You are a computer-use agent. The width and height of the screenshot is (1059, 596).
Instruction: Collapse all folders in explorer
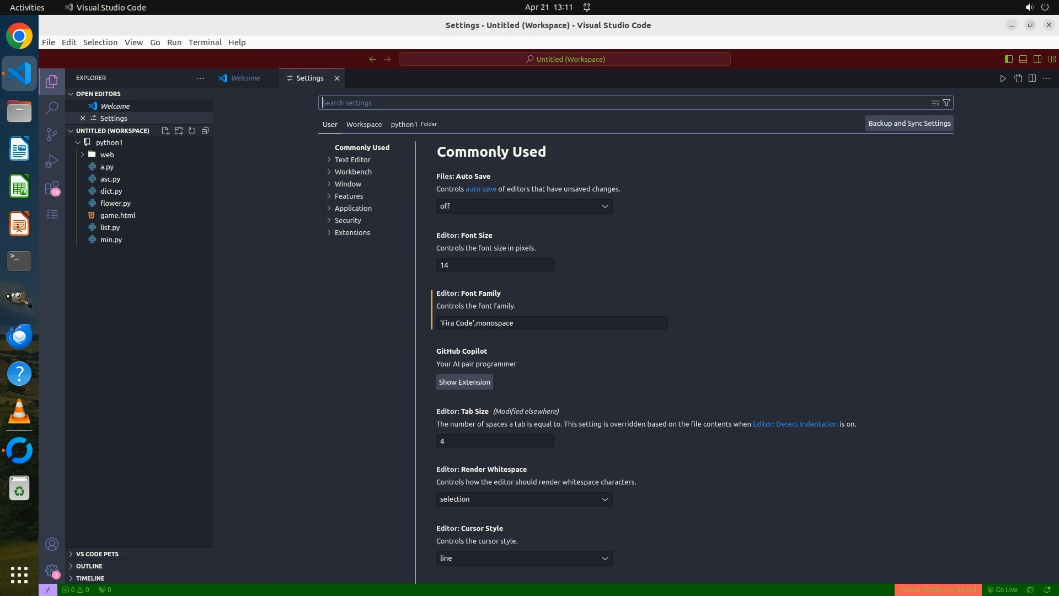[205, 131]
